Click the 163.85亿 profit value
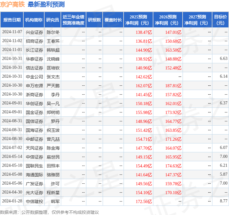 pyautogui.click(x=173, y=130)
